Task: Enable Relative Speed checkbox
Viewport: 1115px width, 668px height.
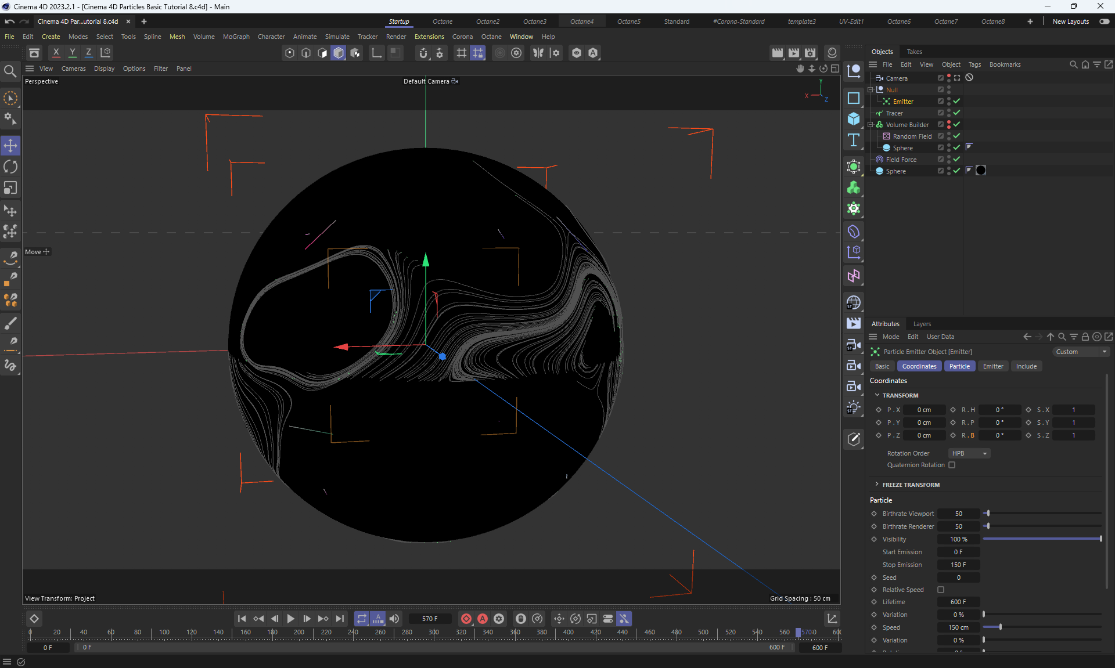Action: coord(941,590)
